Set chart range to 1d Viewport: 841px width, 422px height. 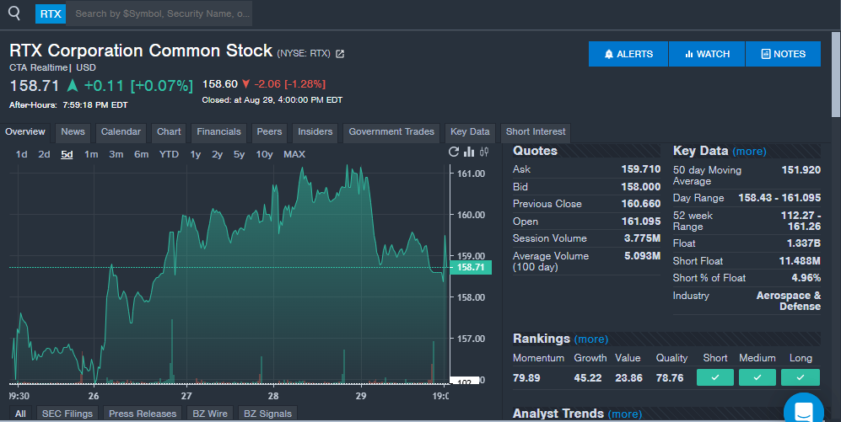[21, 155]
